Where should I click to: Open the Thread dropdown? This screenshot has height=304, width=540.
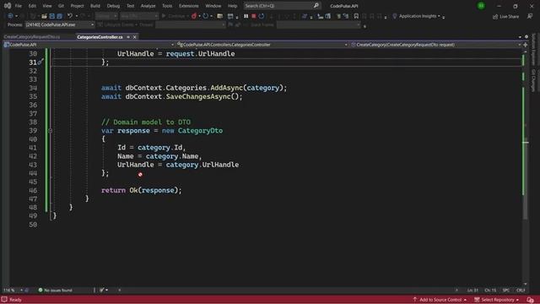click(x=191, y=24)
